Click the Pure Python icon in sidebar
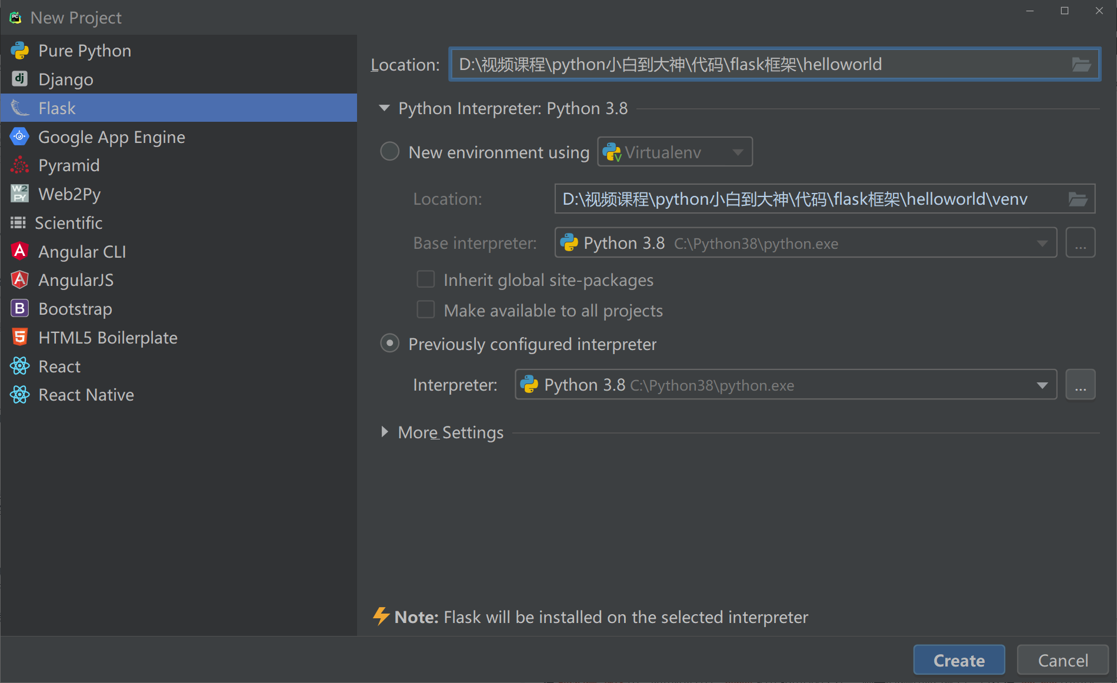Screen dimensions: 1117x683 [x=19, y=51]
